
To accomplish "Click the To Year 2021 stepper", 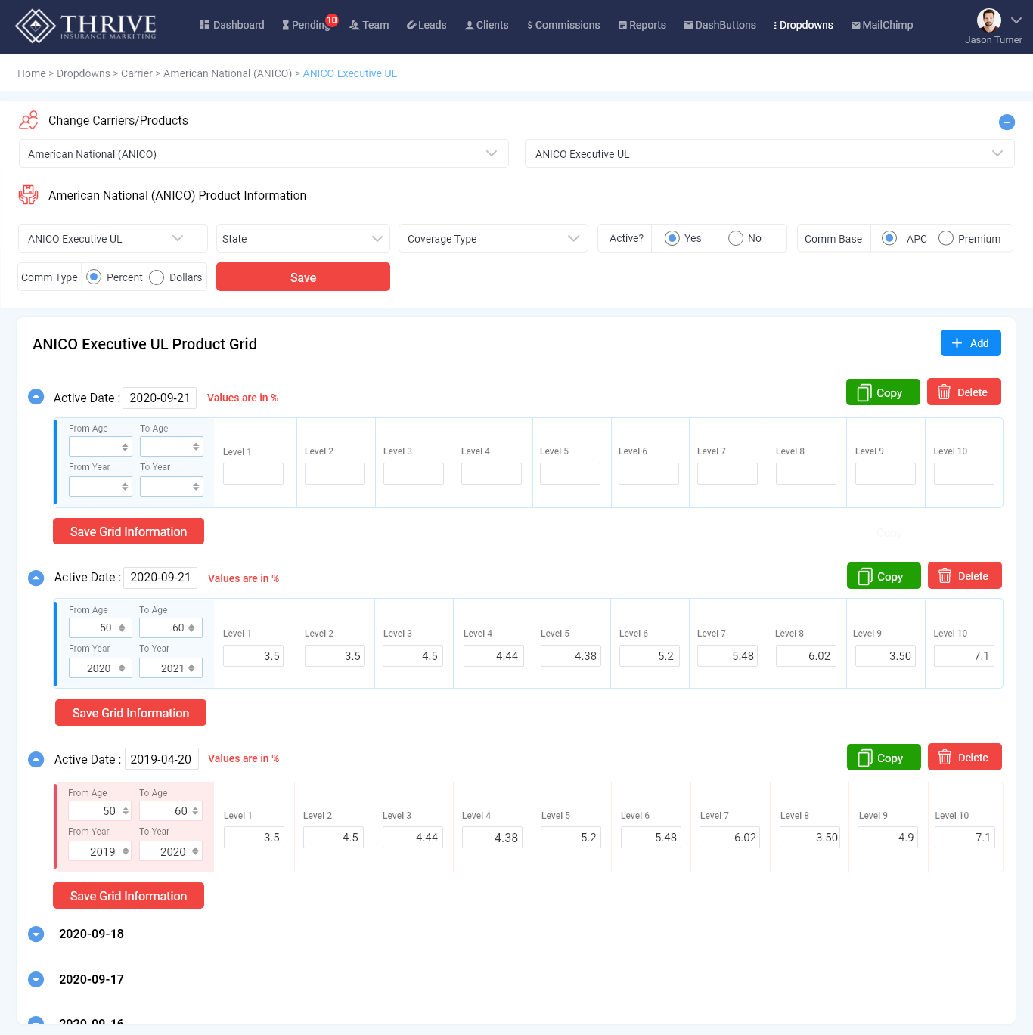I will pos(191,668).
